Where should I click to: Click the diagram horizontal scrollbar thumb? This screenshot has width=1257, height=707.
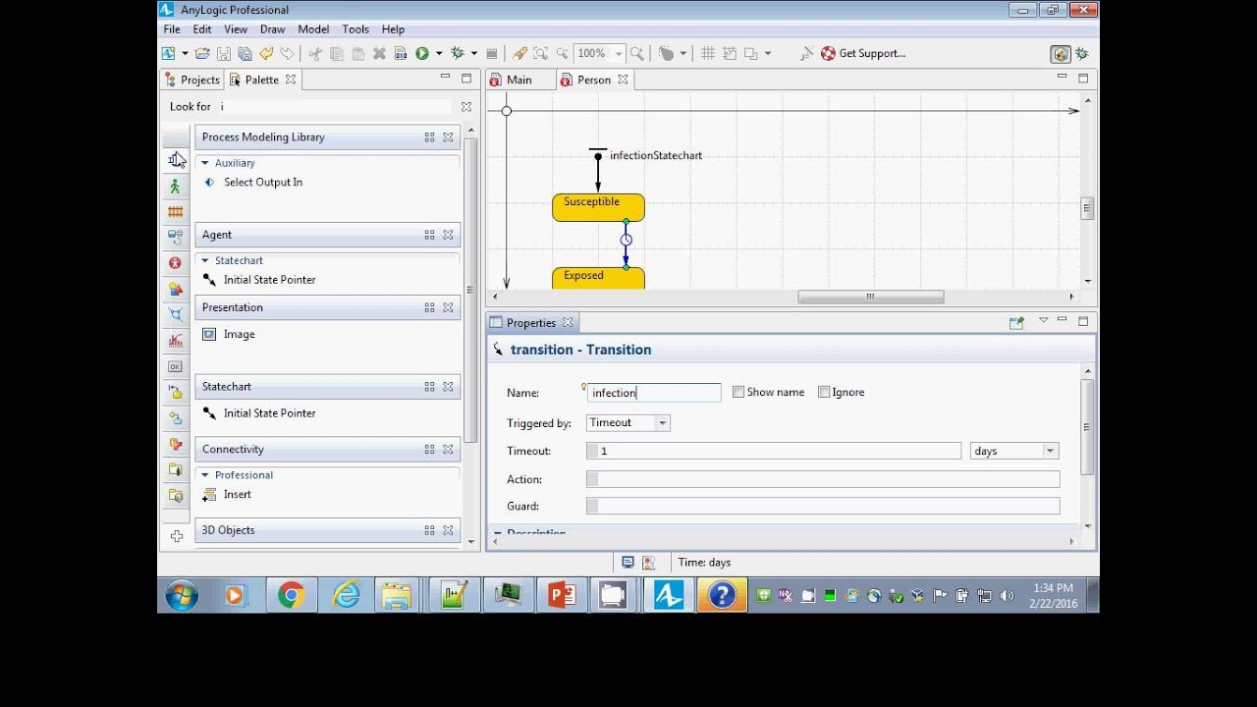pyautogui.click(x=871, y=297)
